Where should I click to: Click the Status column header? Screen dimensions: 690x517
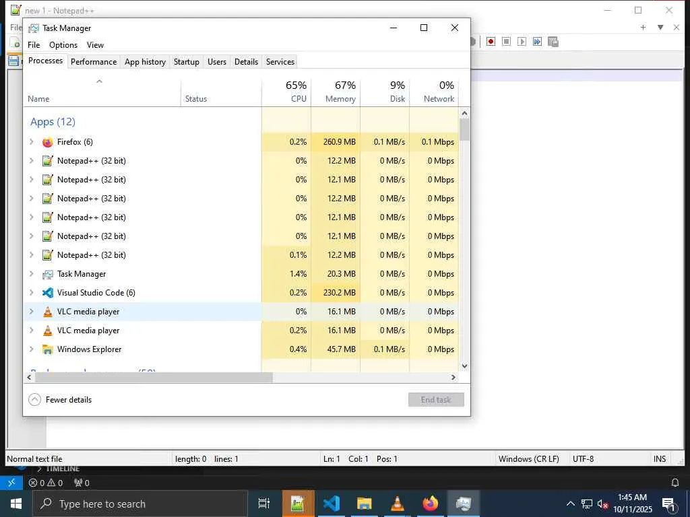(221, 92)
